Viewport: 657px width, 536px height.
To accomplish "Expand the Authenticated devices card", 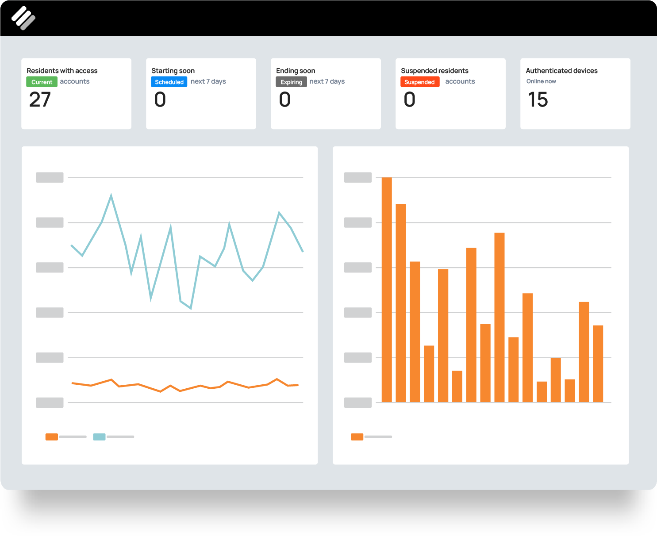I will click(575, 93).
